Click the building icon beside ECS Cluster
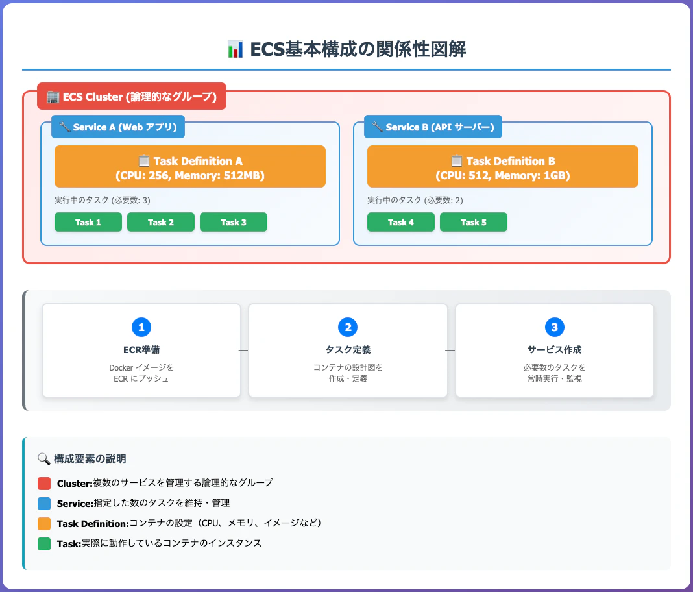 pyautogui.click(x=53, y=97)
